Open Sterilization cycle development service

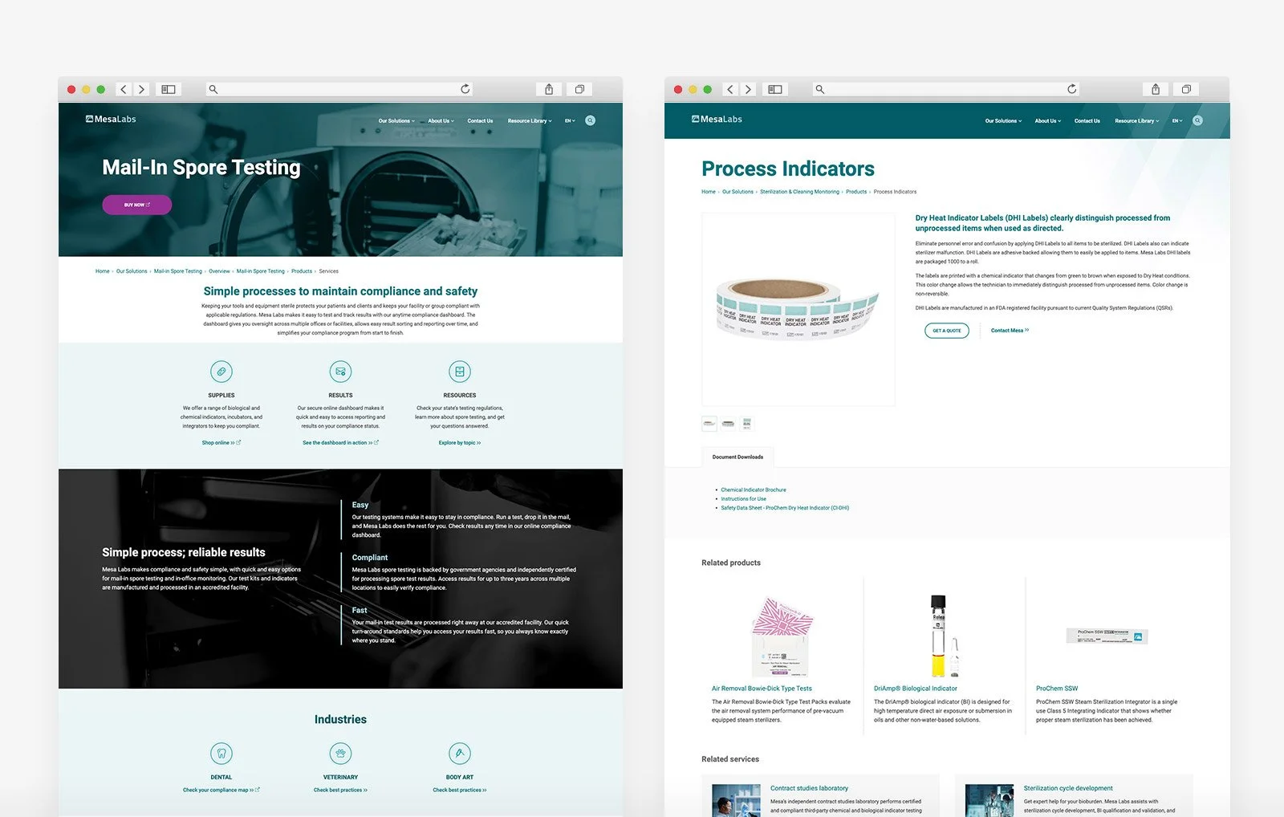click(x=1068, y=788)
